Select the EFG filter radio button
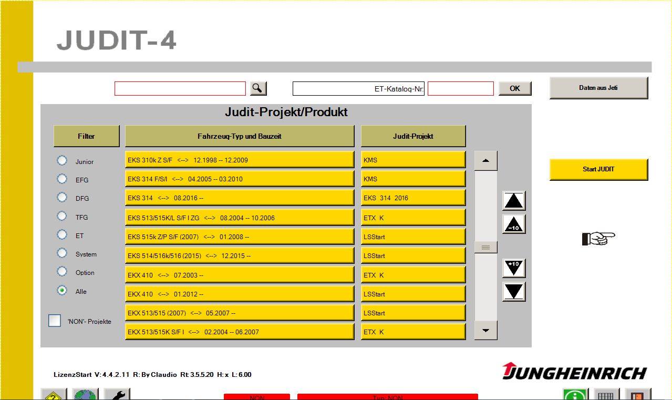The height and width of the screenshot is (400, 672). pos(62,179)
